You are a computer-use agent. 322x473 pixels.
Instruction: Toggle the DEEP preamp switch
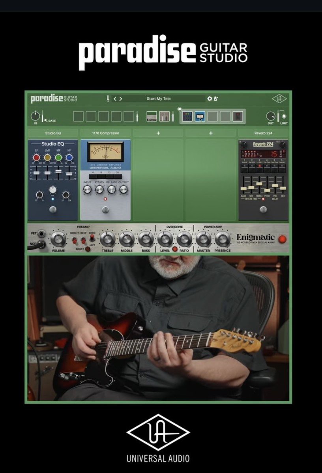[83, 240]
